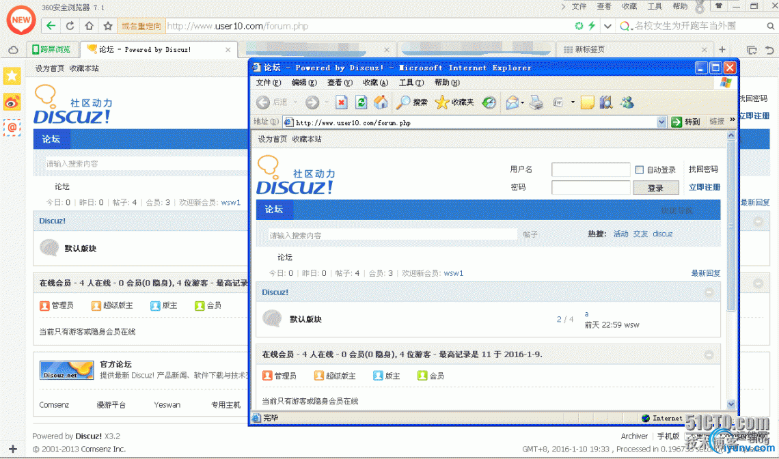Select the 论坛 - Powered by Discuz! tab
Image resolution: width=779 pixels, height=459 pixels.
(159, 49)
